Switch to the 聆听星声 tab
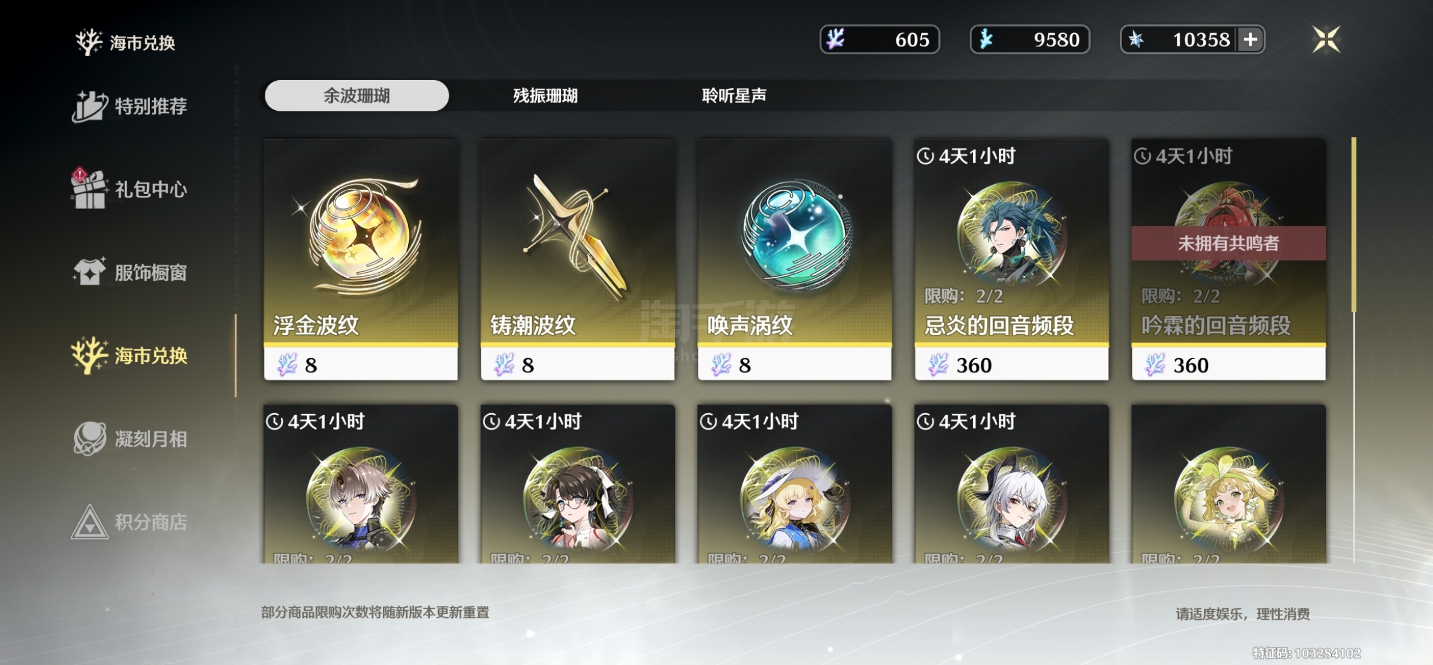This screenshot has height=665, width=1433. tap(734, 95)
